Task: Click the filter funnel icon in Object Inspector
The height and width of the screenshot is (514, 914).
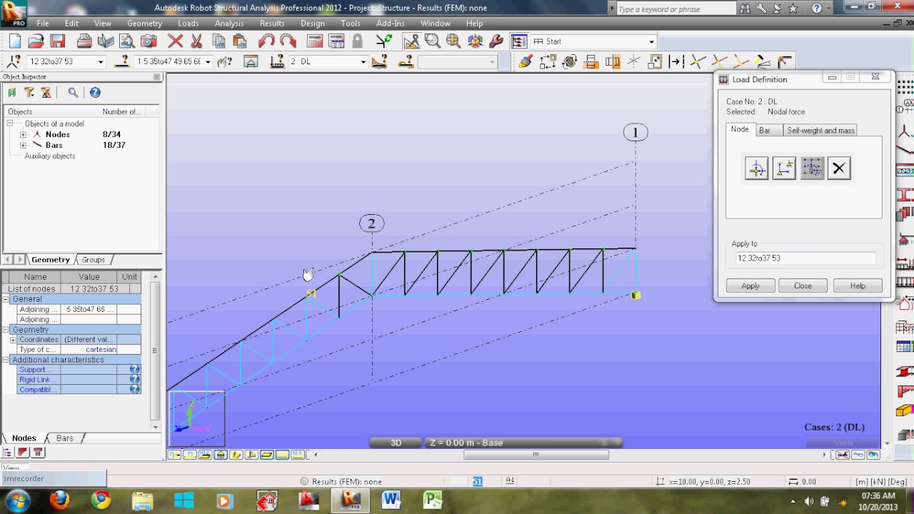Action: click(x=29, y=92)
